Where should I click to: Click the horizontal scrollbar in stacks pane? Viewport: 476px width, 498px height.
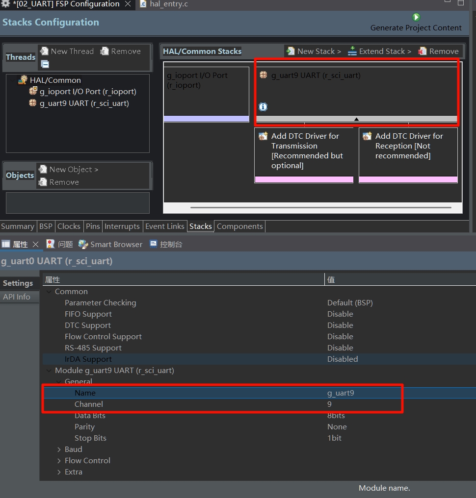click(320, 208)
